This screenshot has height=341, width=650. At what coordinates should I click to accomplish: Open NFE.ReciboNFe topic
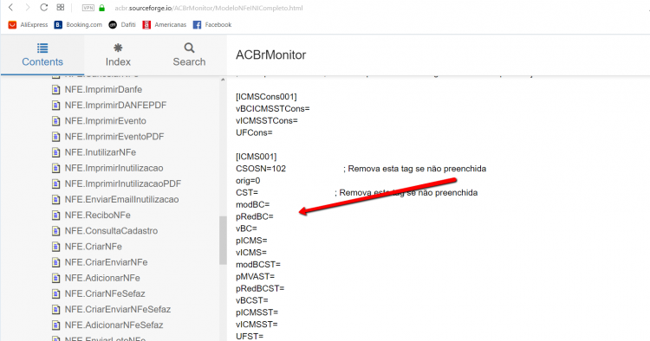click(x=97, y=216)
